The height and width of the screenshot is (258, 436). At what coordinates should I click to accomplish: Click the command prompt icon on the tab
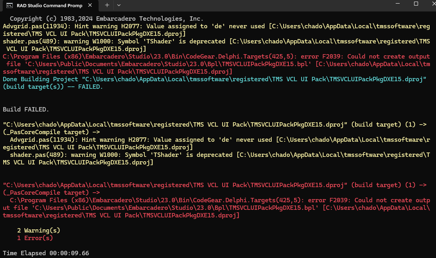10,6
